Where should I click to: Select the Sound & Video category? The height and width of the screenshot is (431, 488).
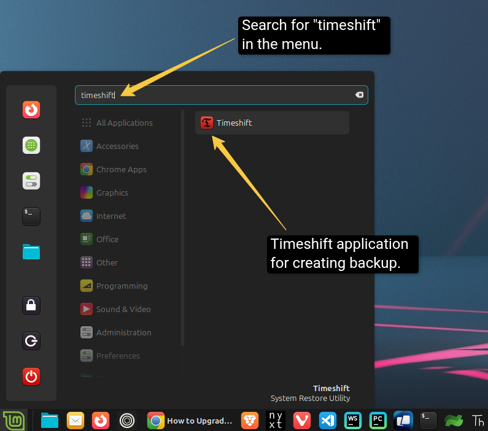click(x=116, y=309)
